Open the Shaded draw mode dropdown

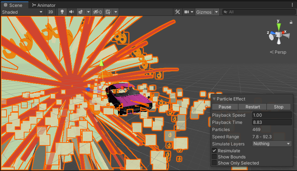click(x=22, y=12)
